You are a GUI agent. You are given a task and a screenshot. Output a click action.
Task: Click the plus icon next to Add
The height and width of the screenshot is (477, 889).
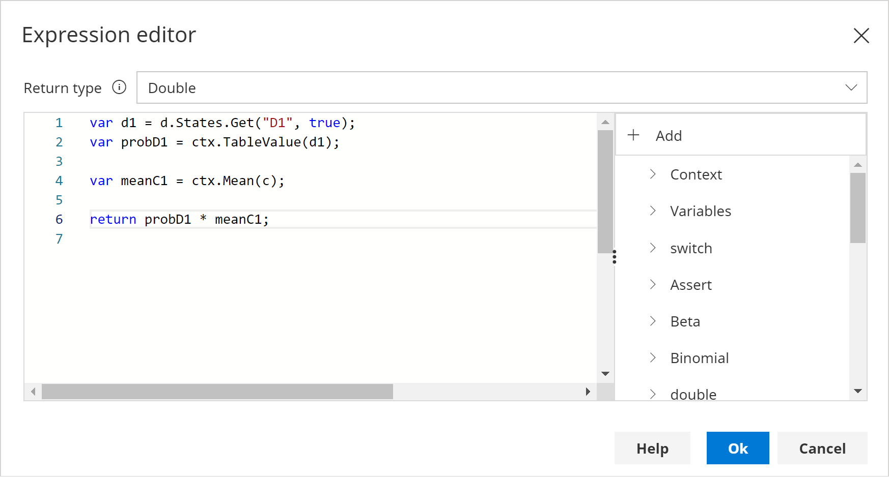tap(633, 135)
